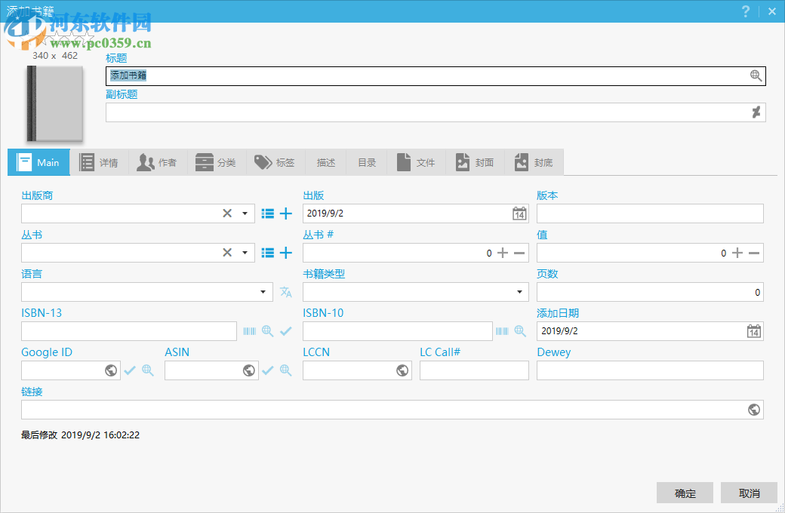Expand the 语言 dropdown list
785x513 pixels.
click(263, 292)
